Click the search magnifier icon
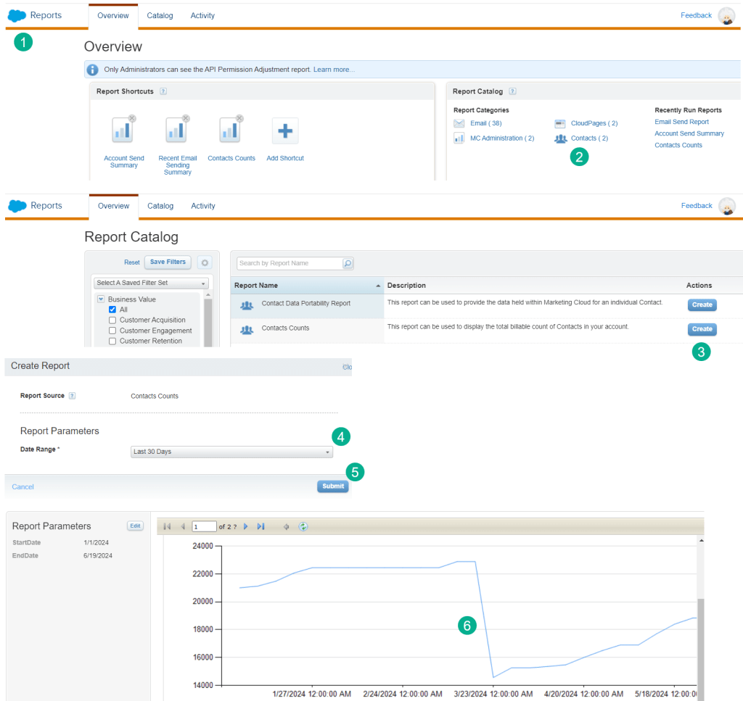The width and height of the screenshot is (743, 701). (x=348, y=263)
